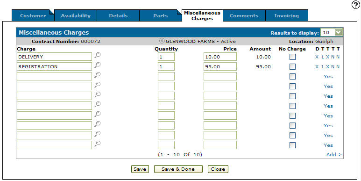This screenshot has width=361, height=181.
Task: Switch to the Availability tab
Action: (x=76, y=16)
